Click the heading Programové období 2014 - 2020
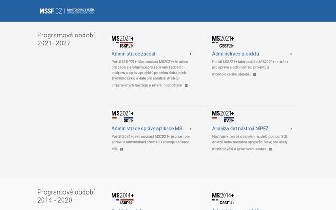Image resolution: width=336 pixels, height=210 pixels. click(66, 196)
